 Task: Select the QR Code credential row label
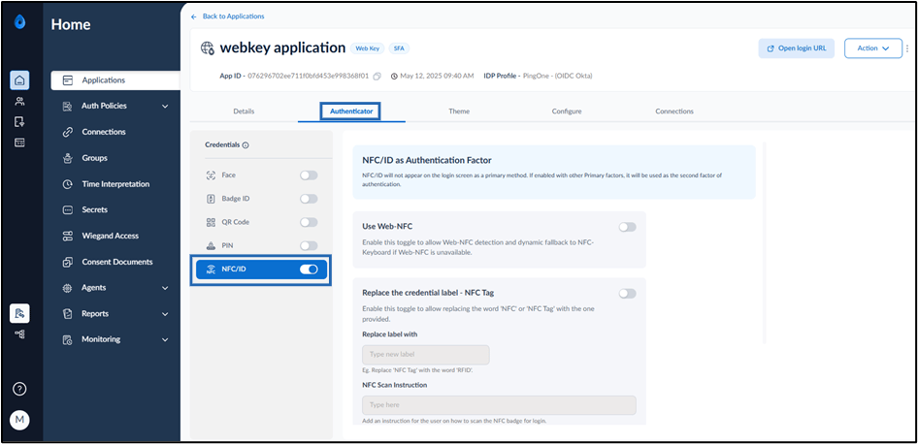tap(235, 222)
